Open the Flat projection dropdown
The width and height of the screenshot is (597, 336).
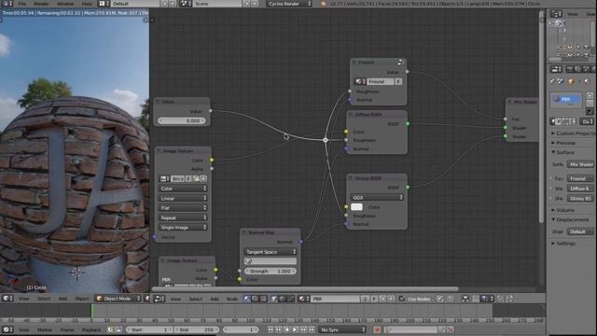pos(183,208)
